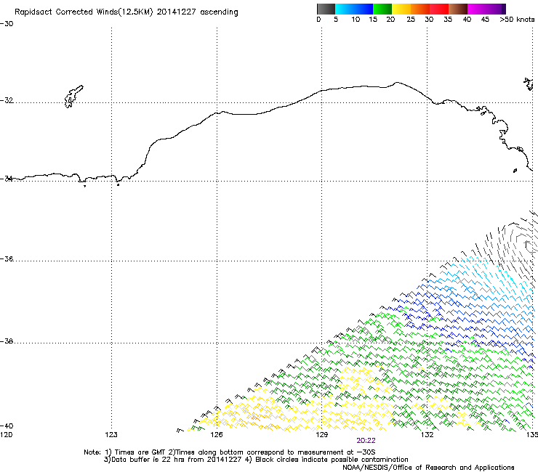Click the 126 longitude axis label
The height and width of the screenshot is (472, 538).
(217, 435)
